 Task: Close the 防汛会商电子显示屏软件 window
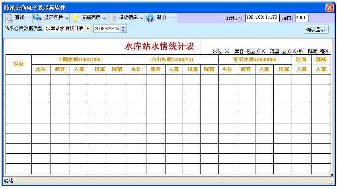pos(329,8)
